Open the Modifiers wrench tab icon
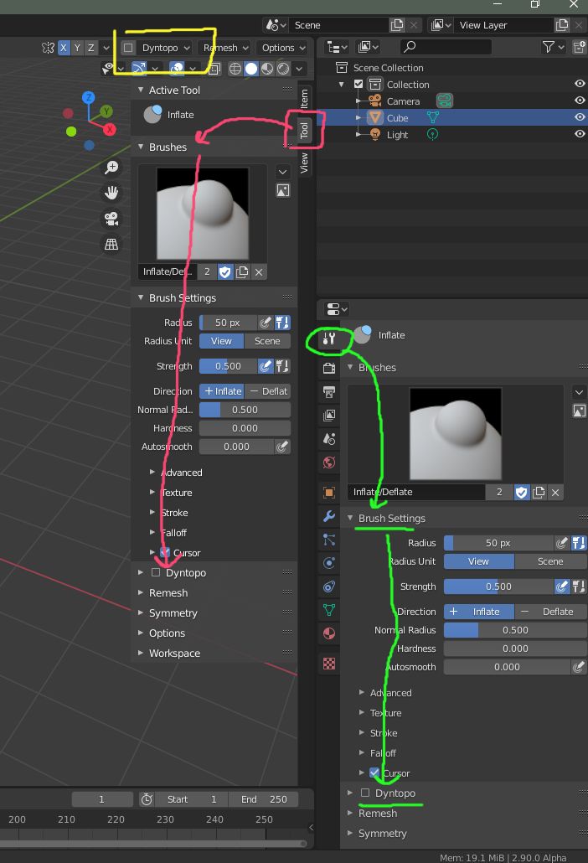 329,516
